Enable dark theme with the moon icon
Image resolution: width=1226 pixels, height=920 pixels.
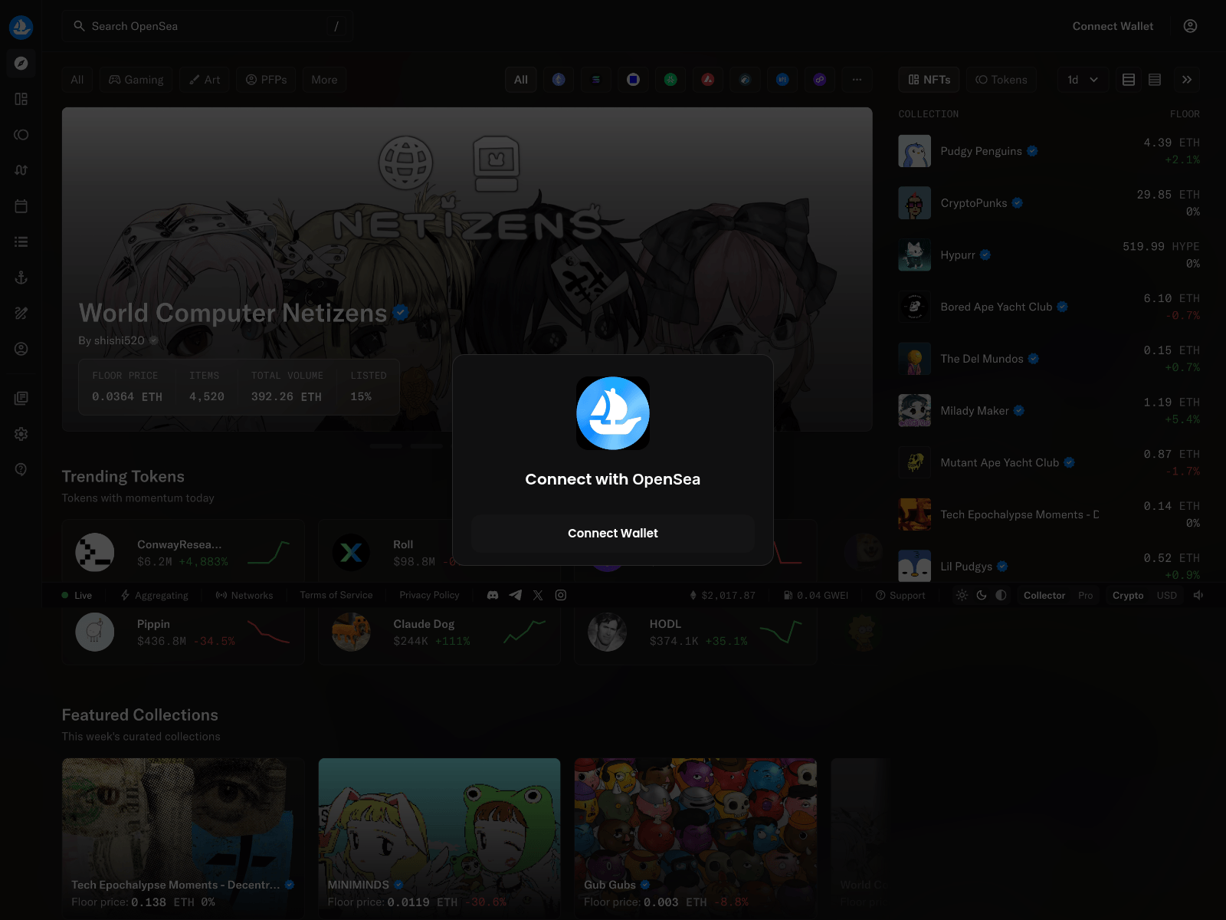tap(982, 595)
